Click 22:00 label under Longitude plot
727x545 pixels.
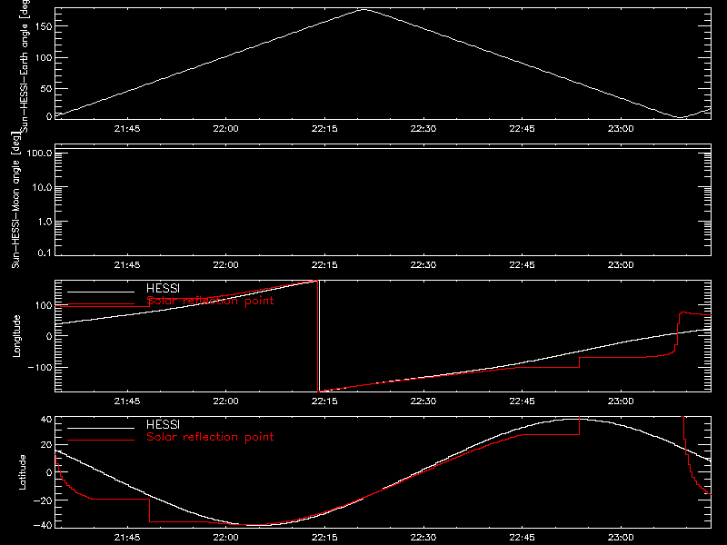click(225, 401)
